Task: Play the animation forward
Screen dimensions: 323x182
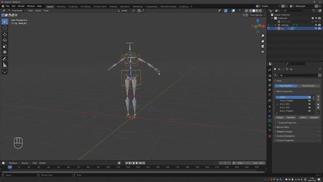Action: [137, 163]
